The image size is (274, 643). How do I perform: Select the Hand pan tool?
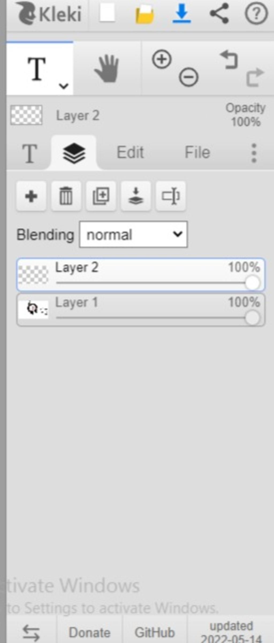coord(107,68)
